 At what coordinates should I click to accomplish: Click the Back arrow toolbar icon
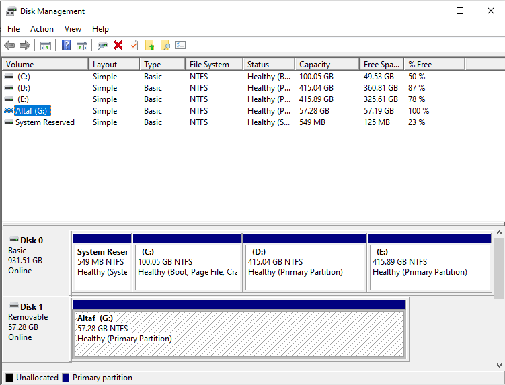9,45
